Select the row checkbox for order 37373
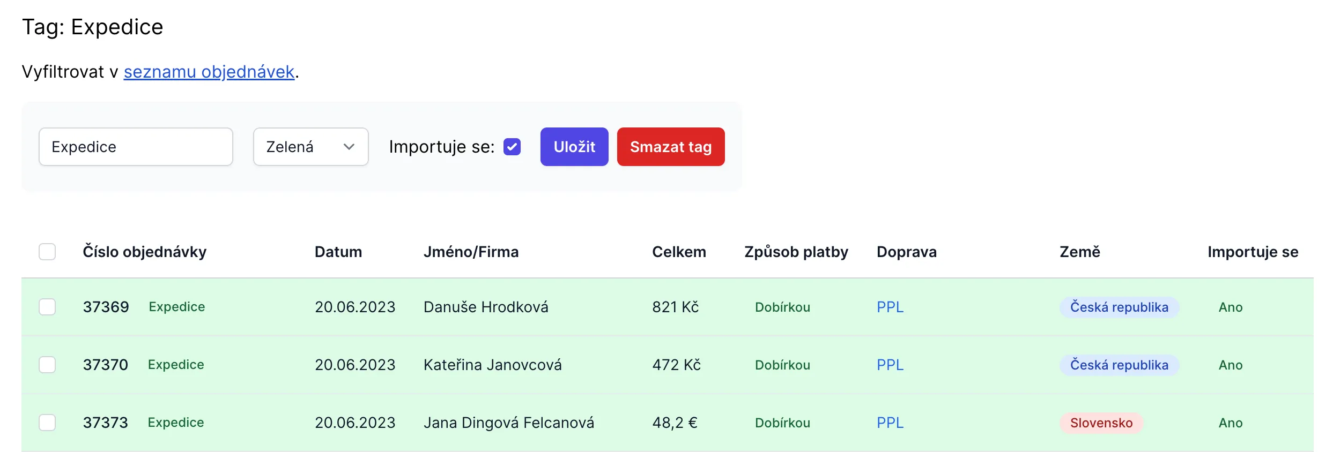This screenshot has height=452, width=1333. coord(47,423)
